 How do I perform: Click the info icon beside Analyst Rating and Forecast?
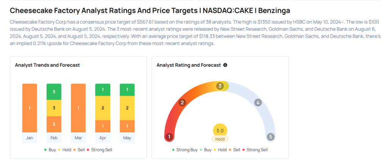[225, 65]
